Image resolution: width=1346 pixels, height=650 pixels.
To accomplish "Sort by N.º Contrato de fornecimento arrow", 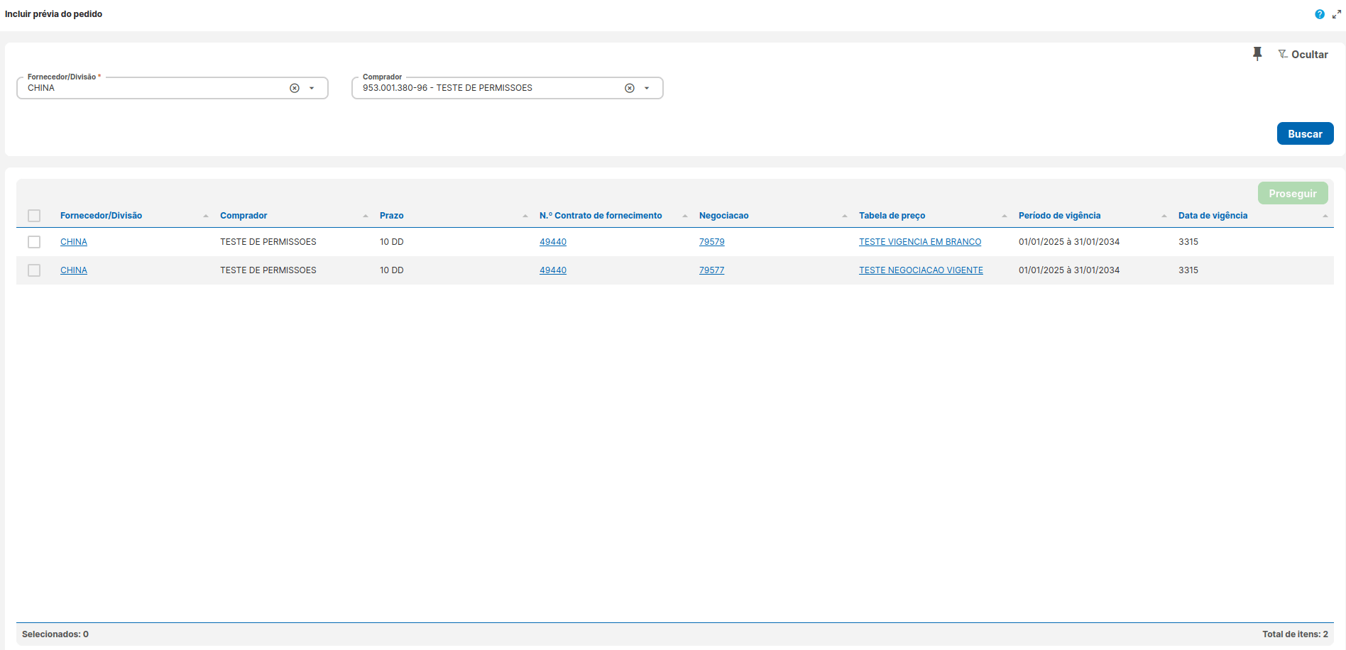I will (x=685, y=216).
